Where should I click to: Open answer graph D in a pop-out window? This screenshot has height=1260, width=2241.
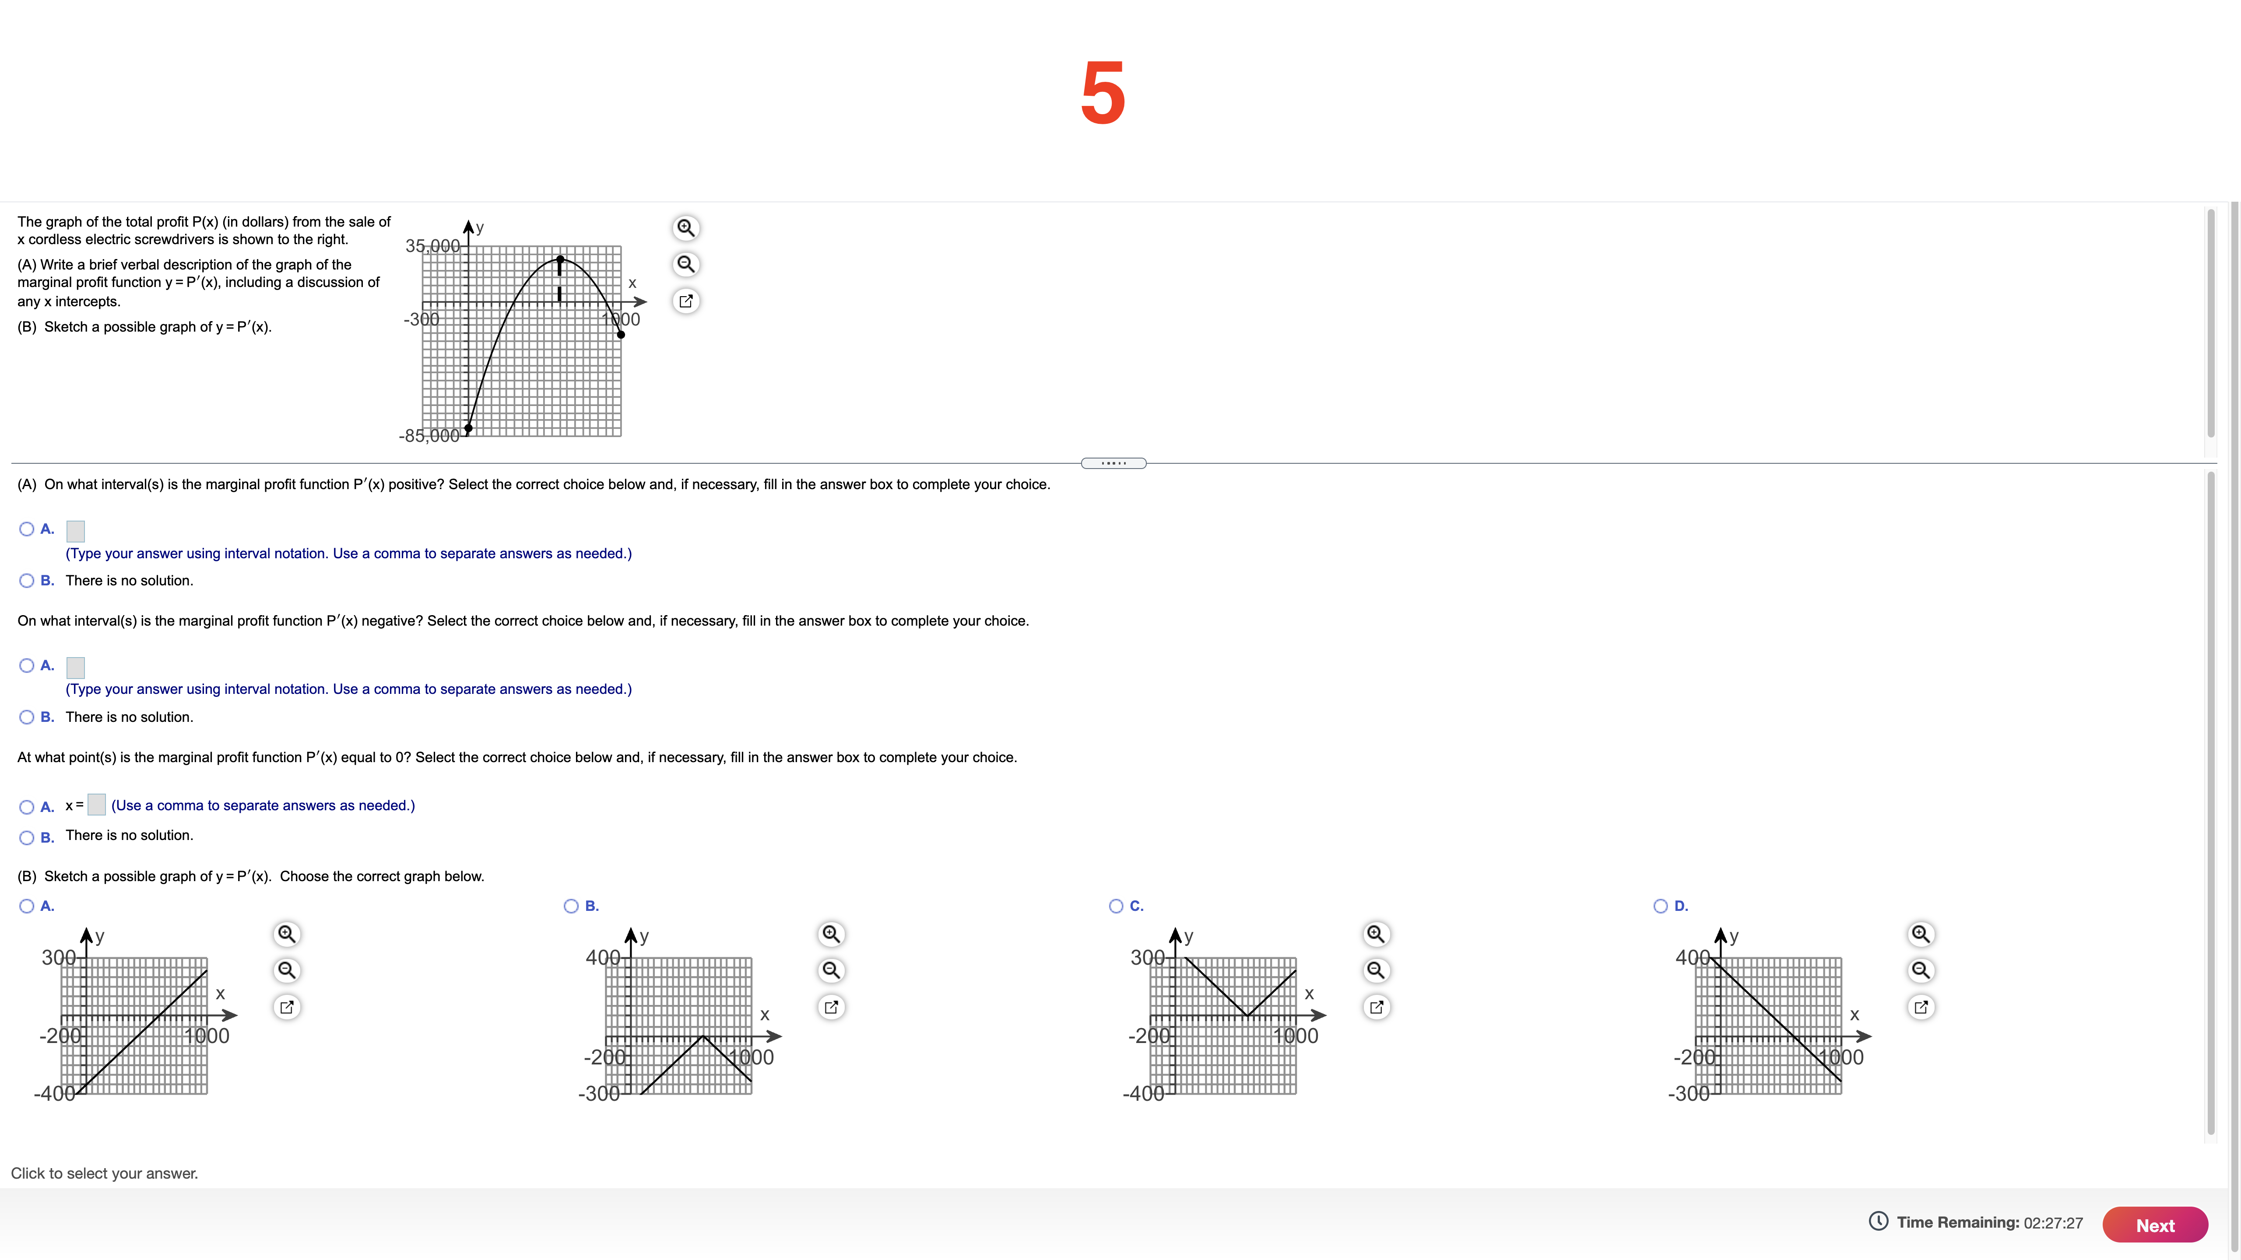[x=1921, y=1006]
